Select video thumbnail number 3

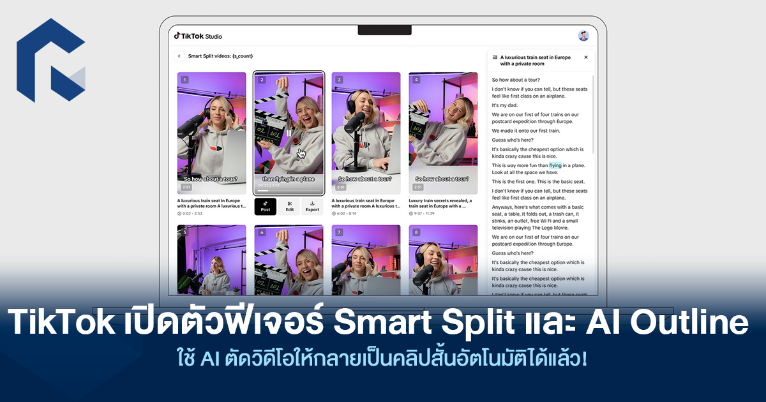coord(366,133)
